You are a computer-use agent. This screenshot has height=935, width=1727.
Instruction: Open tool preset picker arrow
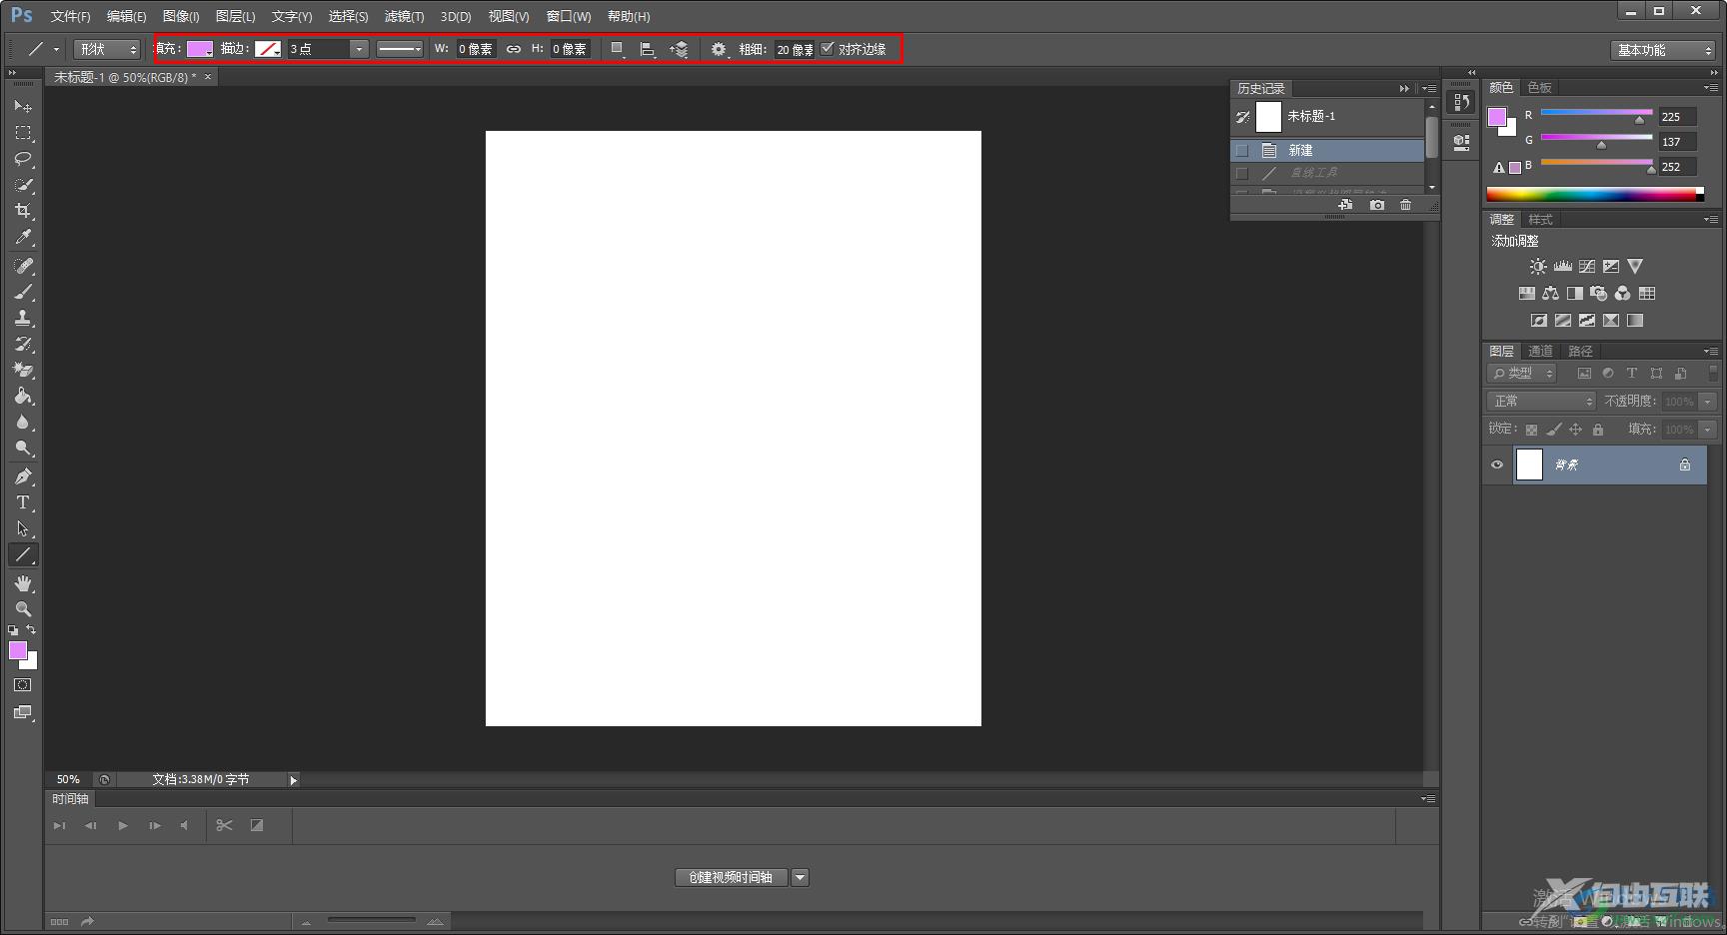pyautogui.click(x=56, y=49)
